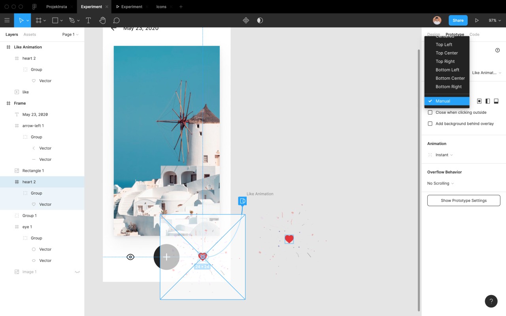Click the Share button
The width and height of the screenshot is (506, 316).
(458, 20)
